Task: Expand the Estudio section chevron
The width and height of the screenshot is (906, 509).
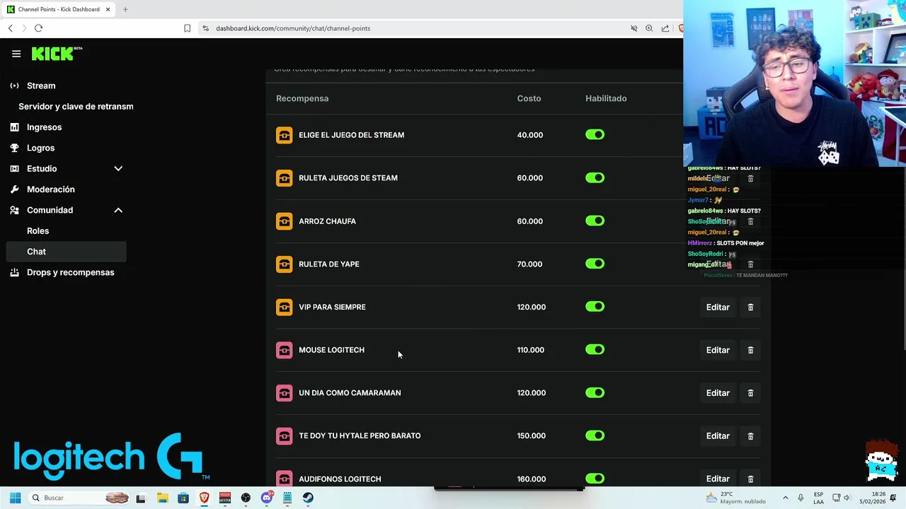Action: [118, 169]
